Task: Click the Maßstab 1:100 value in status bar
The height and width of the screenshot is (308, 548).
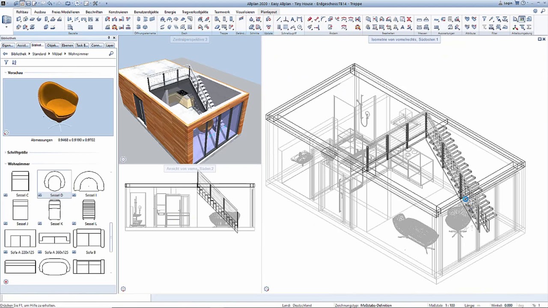Action: click(x=450, y=305)
